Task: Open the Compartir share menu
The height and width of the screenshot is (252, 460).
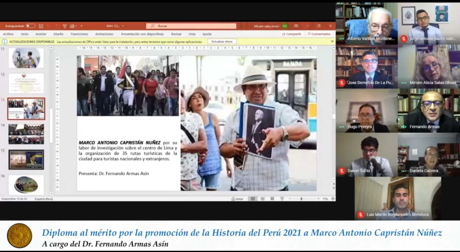Action: click(x=292, y=34)
